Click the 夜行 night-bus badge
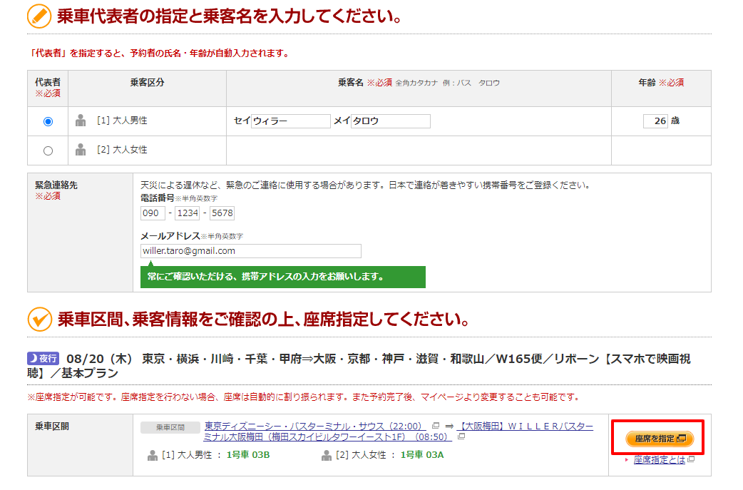 tap(43, 358)
